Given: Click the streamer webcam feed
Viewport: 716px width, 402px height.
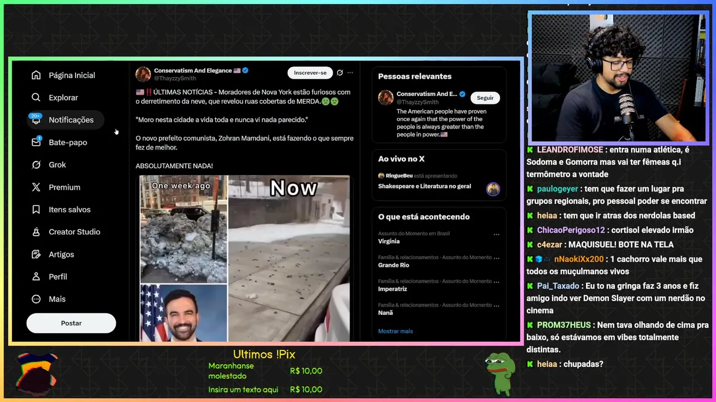Looking at the screenshot, I should click(618, 78).
